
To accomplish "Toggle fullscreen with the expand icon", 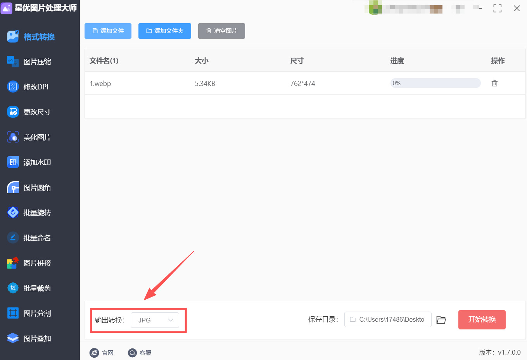I will [498, 9].
